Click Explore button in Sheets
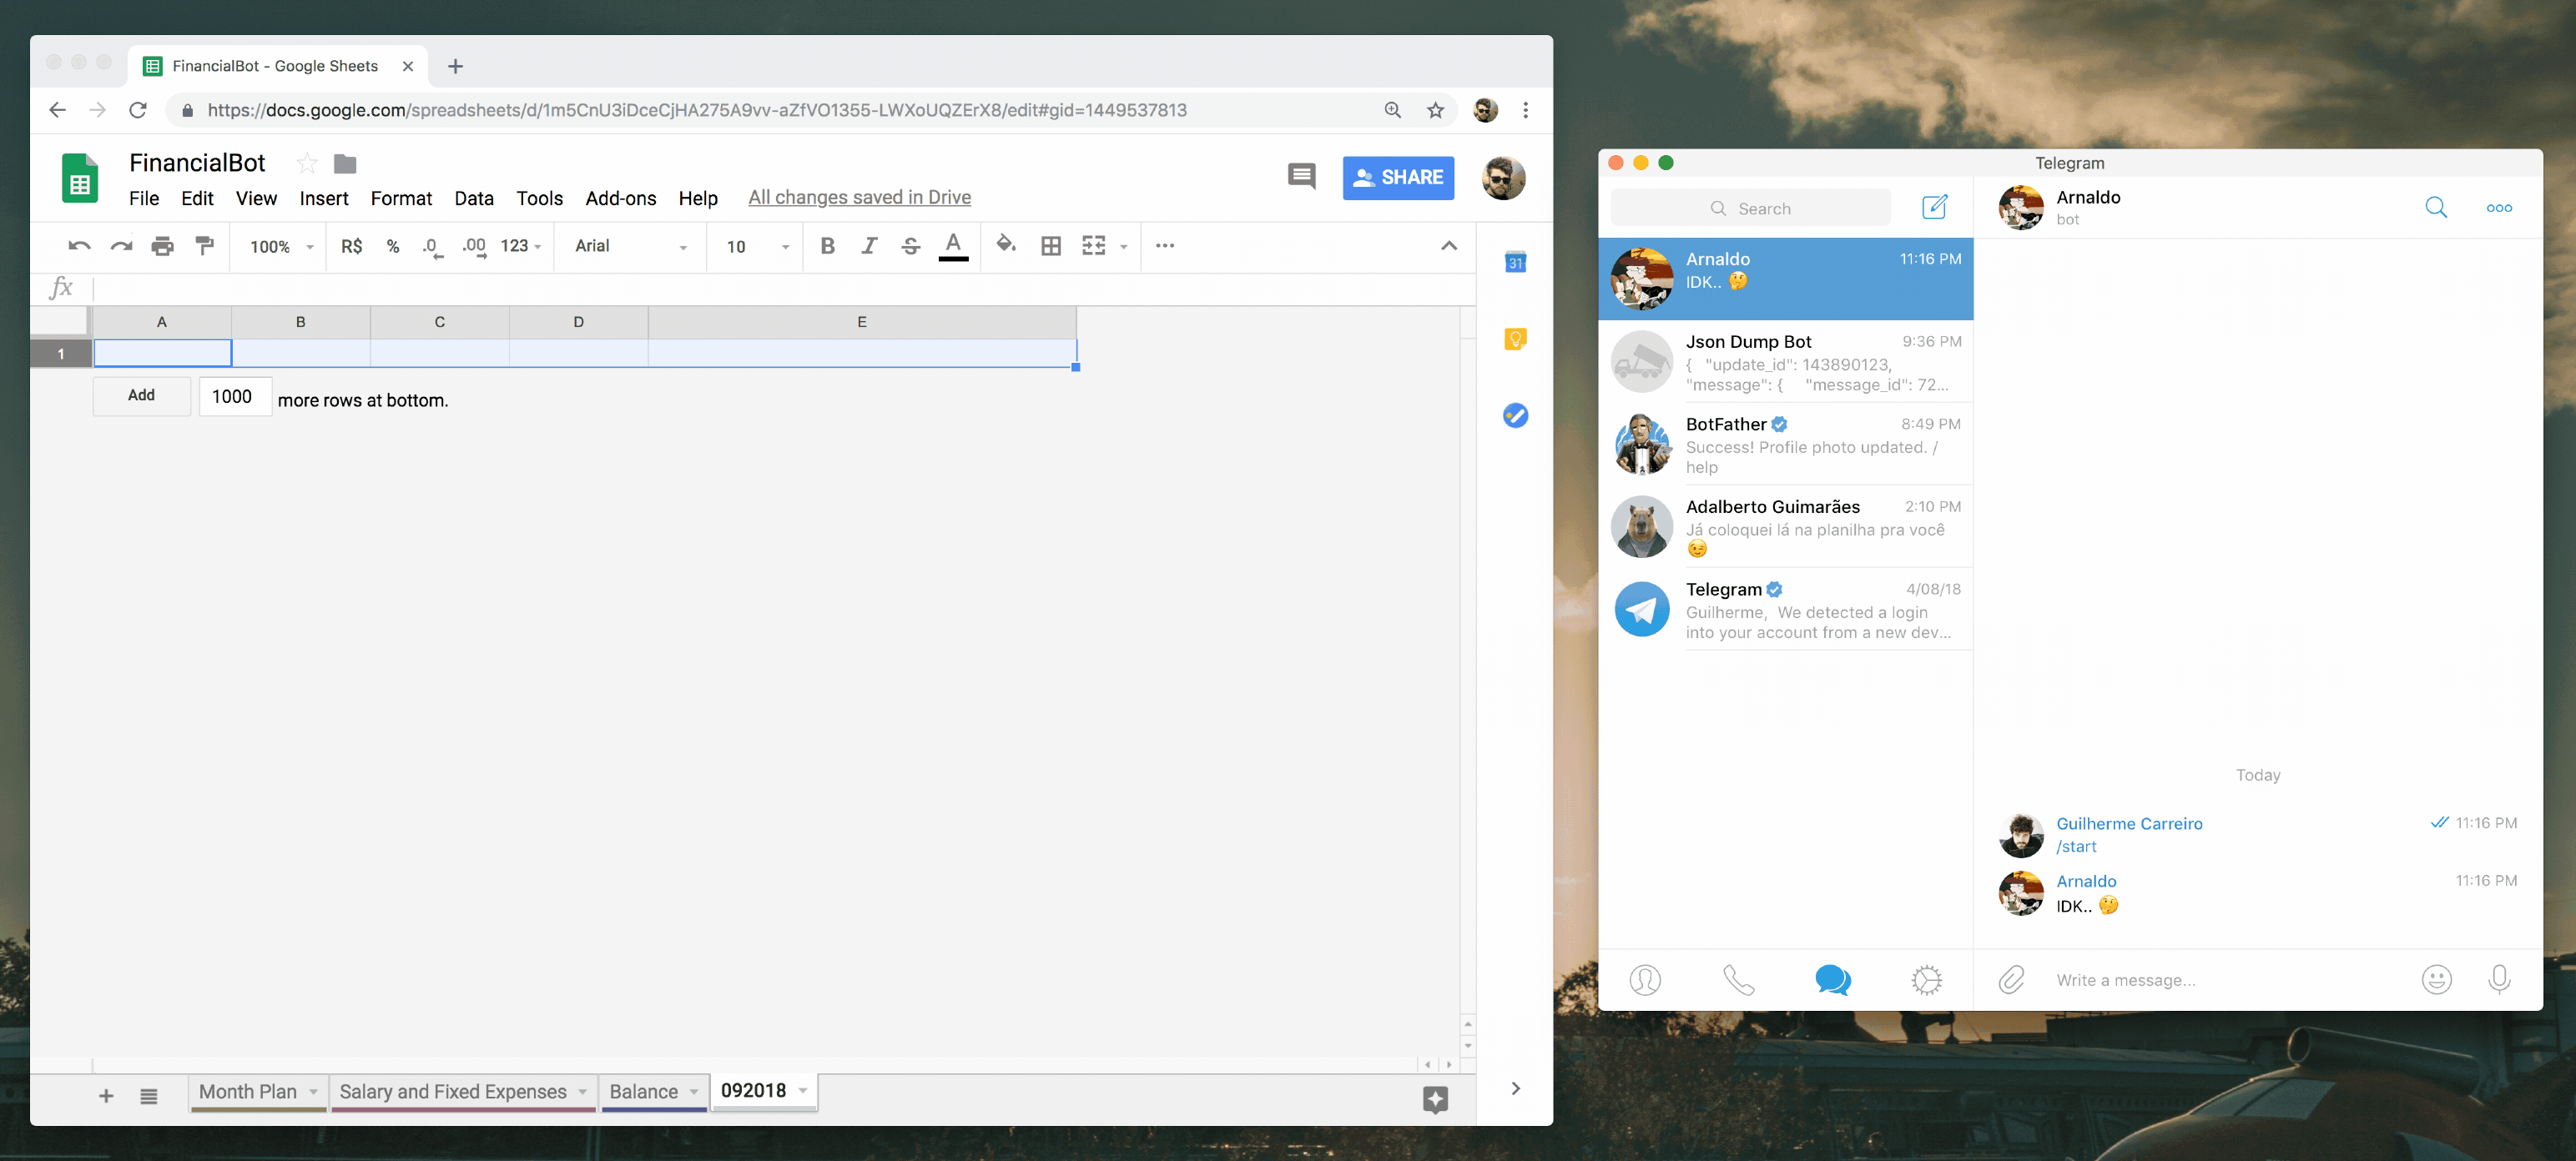Viewport: 2576px width, 1161px height. click(1435, 1099)
